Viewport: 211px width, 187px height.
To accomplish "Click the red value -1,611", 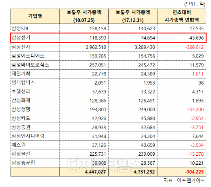I will coord(197,74).
